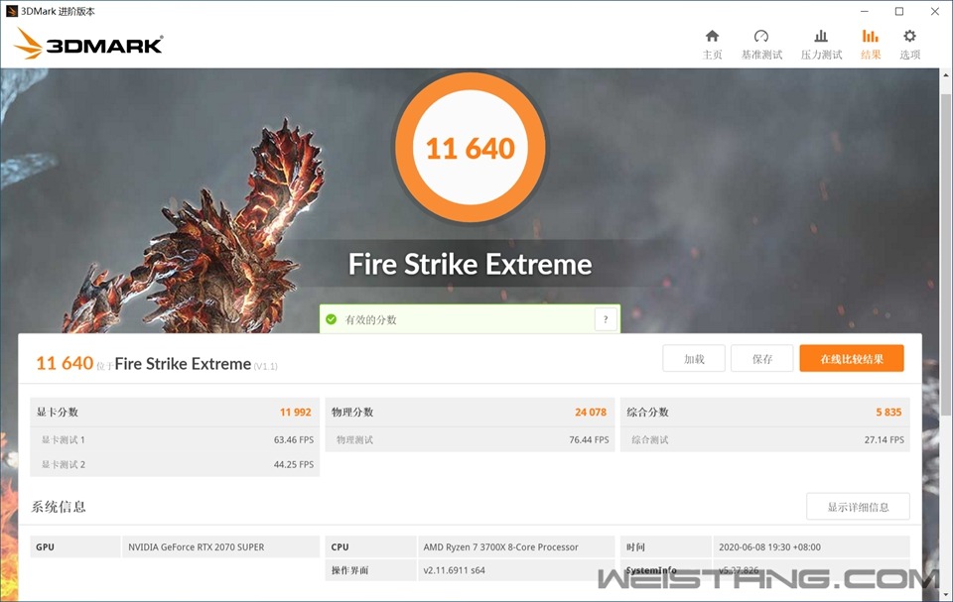
Task: Expand the Combined score (综合分数) section
Action: (764, 412)
